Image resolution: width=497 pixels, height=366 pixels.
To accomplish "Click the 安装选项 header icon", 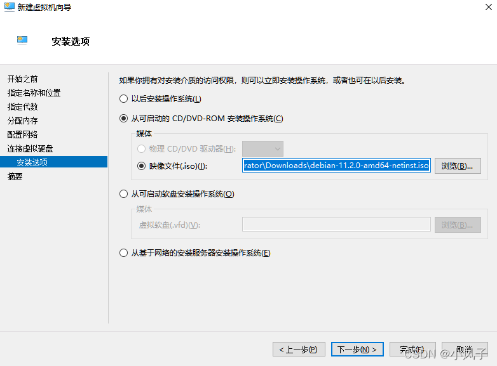I will pos(22,40).
